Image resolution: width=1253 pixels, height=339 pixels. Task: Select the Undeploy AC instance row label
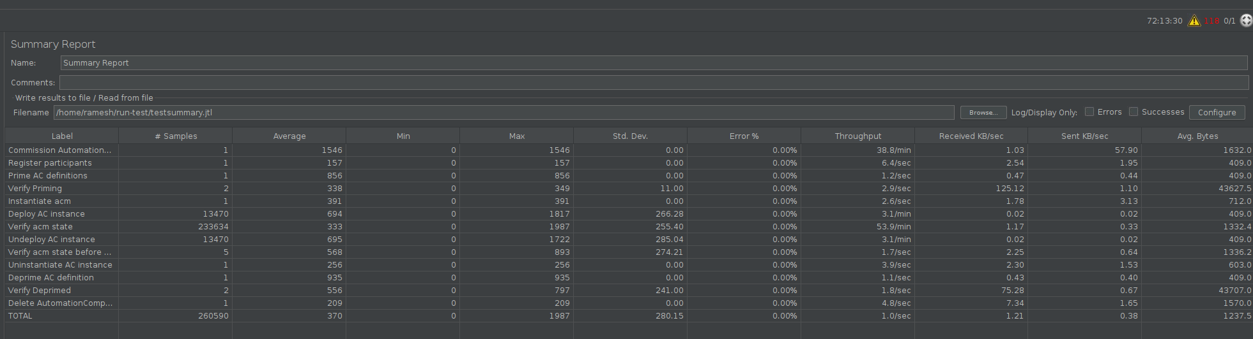(51, 239)
